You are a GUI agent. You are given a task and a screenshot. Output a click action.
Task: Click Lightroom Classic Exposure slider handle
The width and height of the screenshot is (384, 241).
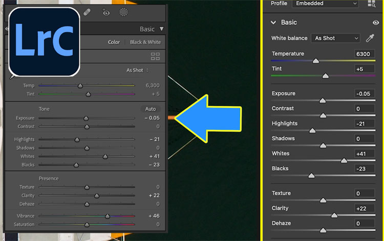point(86,118)
